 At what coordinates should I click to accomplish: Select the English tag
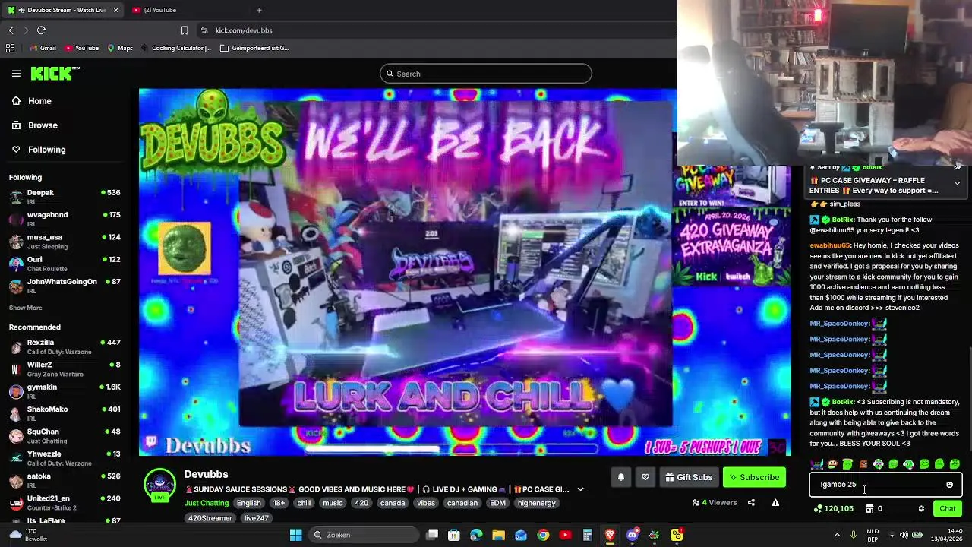pyautogui.click(x=248, y=503)
